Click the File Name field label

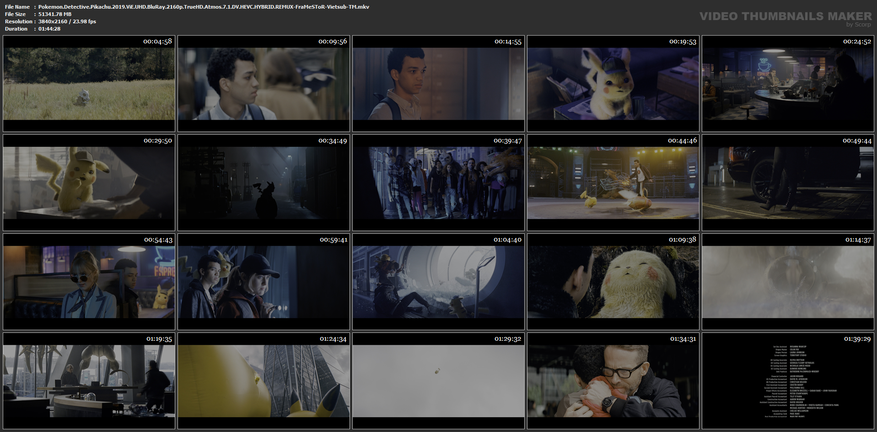point(17,7)
